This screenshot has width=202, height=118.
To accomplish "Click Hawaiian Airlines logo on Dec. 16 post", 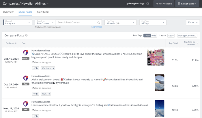I will click(x=26, y=53).
